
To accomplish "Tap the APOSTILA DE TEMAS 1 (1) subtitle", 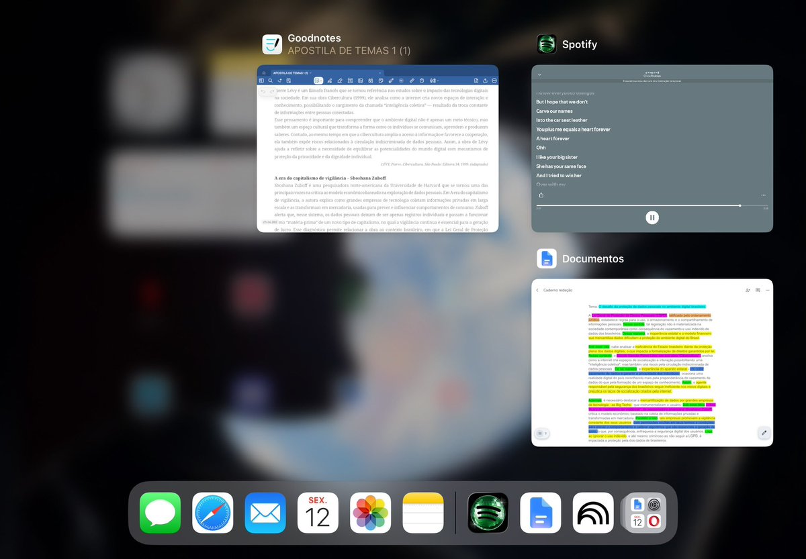I will pyautogui.click(x=349, y=51).
